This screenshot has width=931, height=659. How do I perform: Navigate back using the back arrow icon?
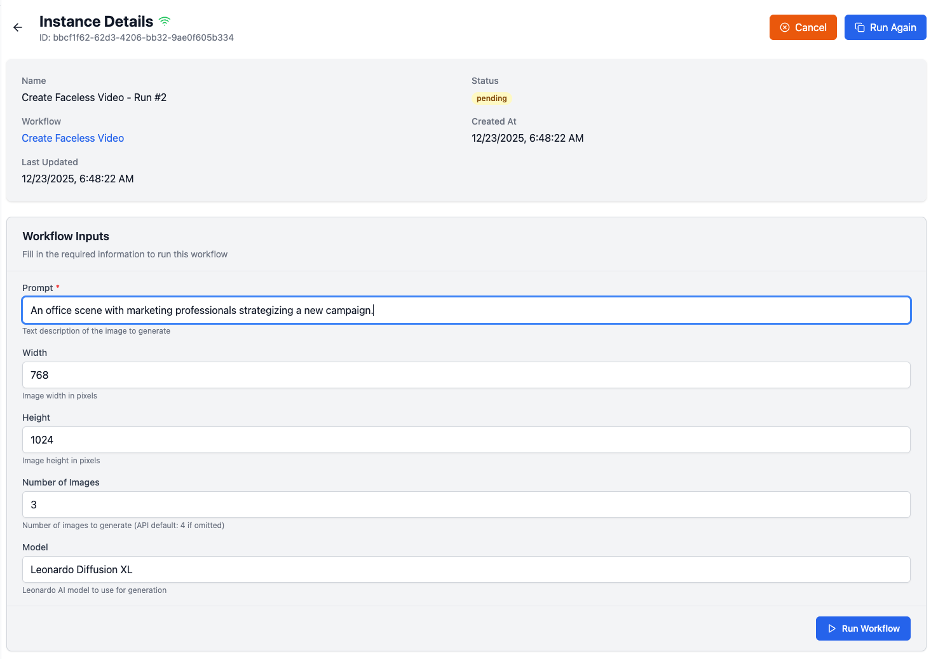pos(17,27)
